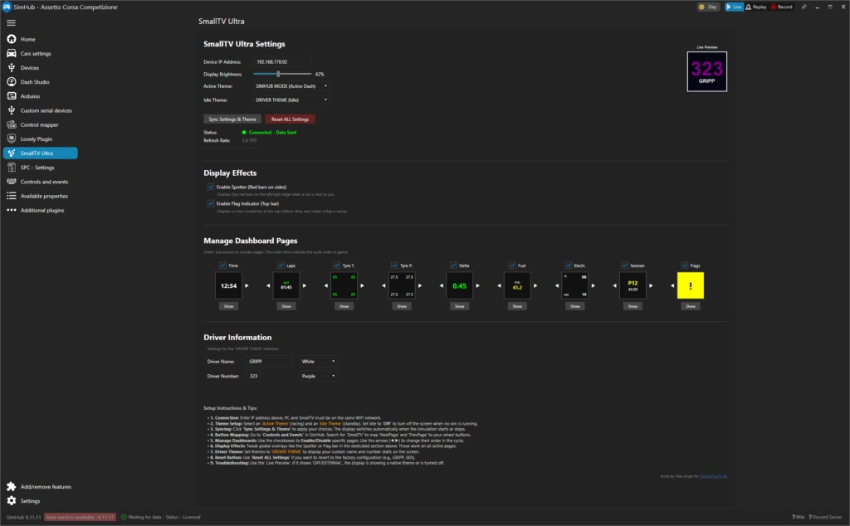Click New version available notice
The height and width of the screenshot is (526, 850).
[x=81, y=517]
